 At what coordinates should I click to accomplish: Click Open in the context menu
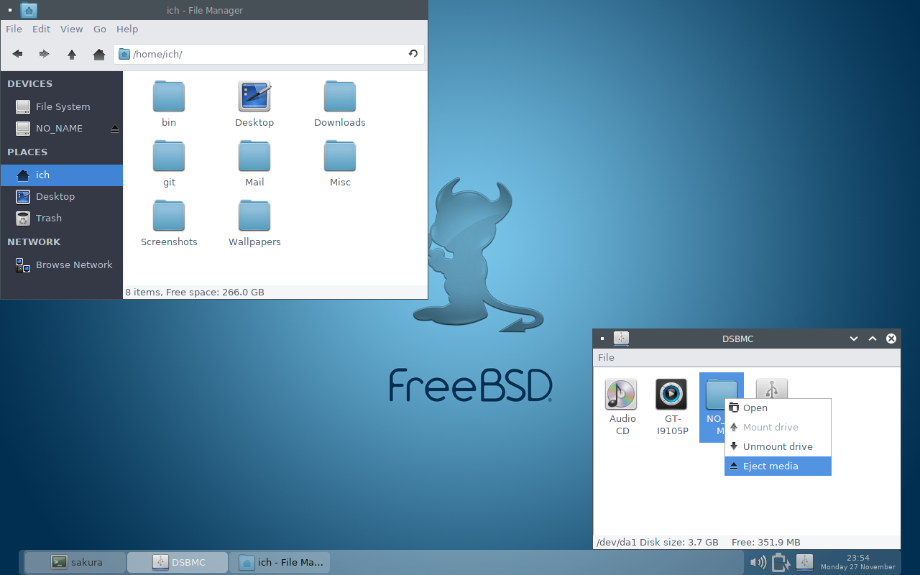755,408
